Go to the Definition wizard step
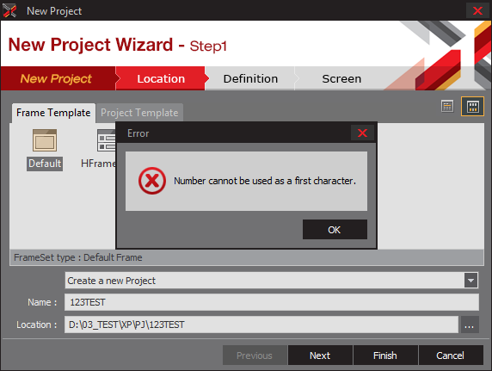Screen dimensions: 492x371 250,78
